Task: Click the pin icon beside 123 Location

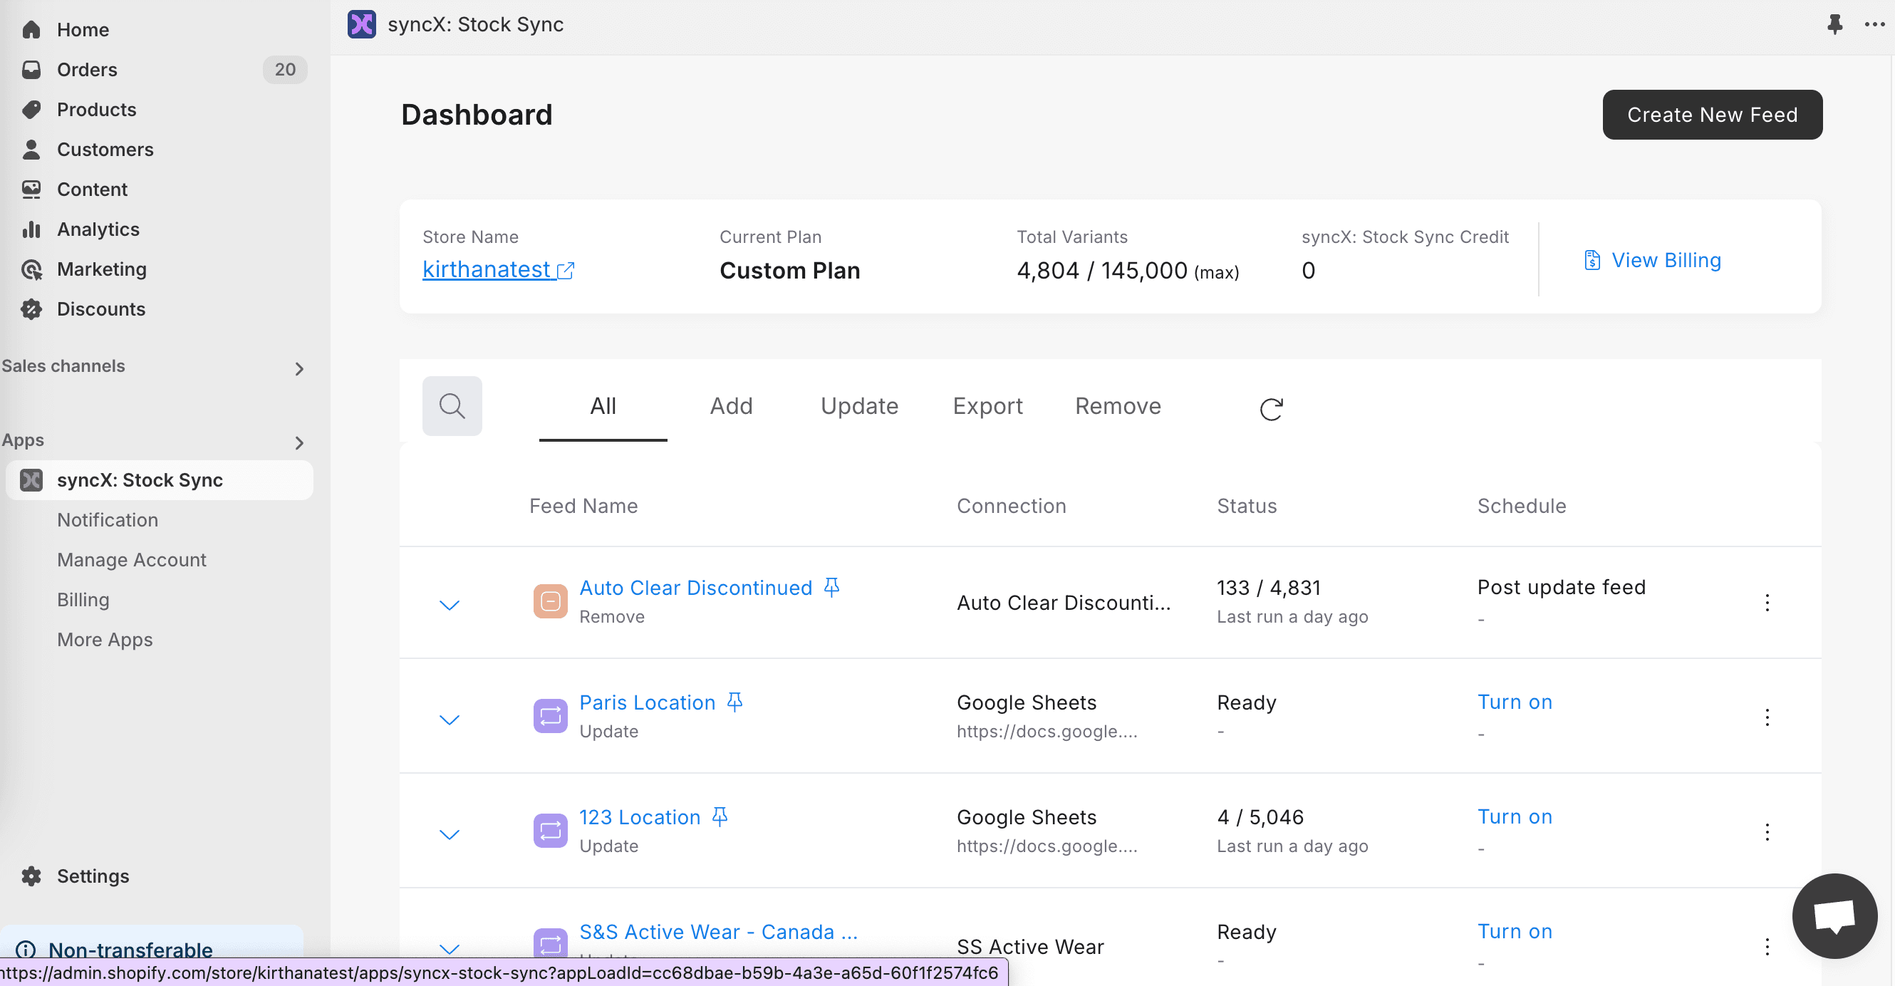Action: point(720,816)
